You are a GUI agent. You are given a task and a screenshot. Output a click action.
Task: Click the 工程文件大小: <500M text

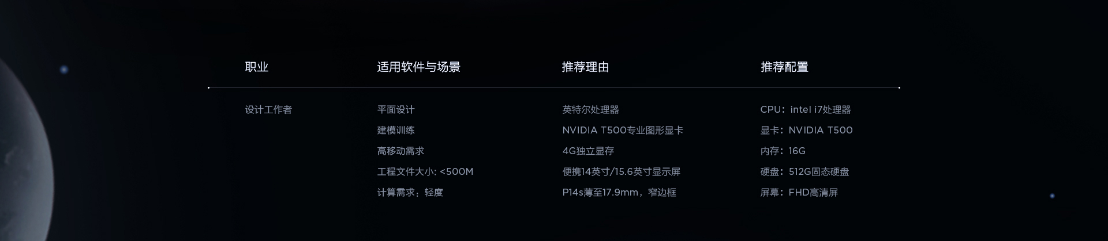click(425, 172)
